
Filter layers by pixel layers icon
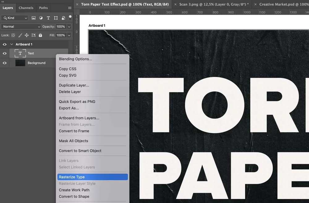(34, 18)
